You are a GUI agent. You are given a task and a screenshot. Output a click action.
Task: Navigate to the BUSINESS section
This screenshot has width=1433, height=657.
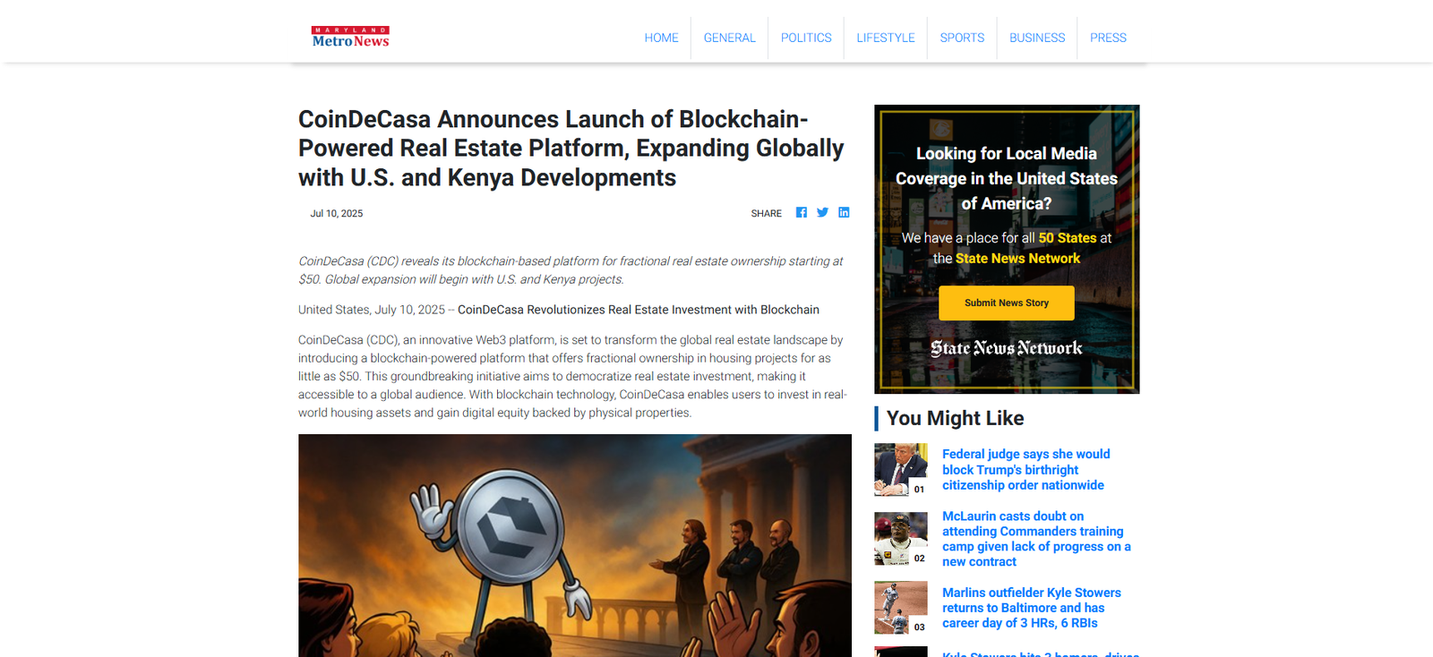[x=1037, y=38]
